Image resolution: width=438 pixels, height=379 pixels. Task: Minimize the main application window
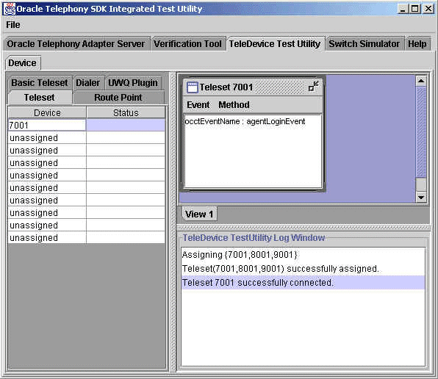(403, 9)
